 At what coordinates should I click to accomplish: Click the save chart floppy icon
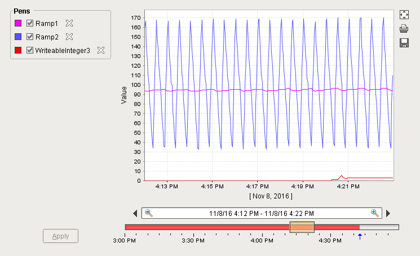point(404,43)
